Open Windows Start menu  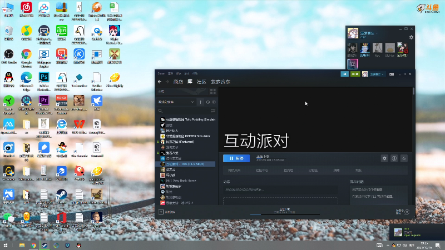click(x=6, y=245)
